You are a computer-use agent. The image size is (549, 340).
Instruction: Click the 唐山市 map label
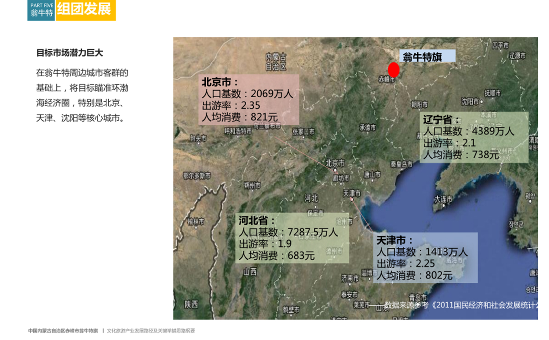[372, 175]
